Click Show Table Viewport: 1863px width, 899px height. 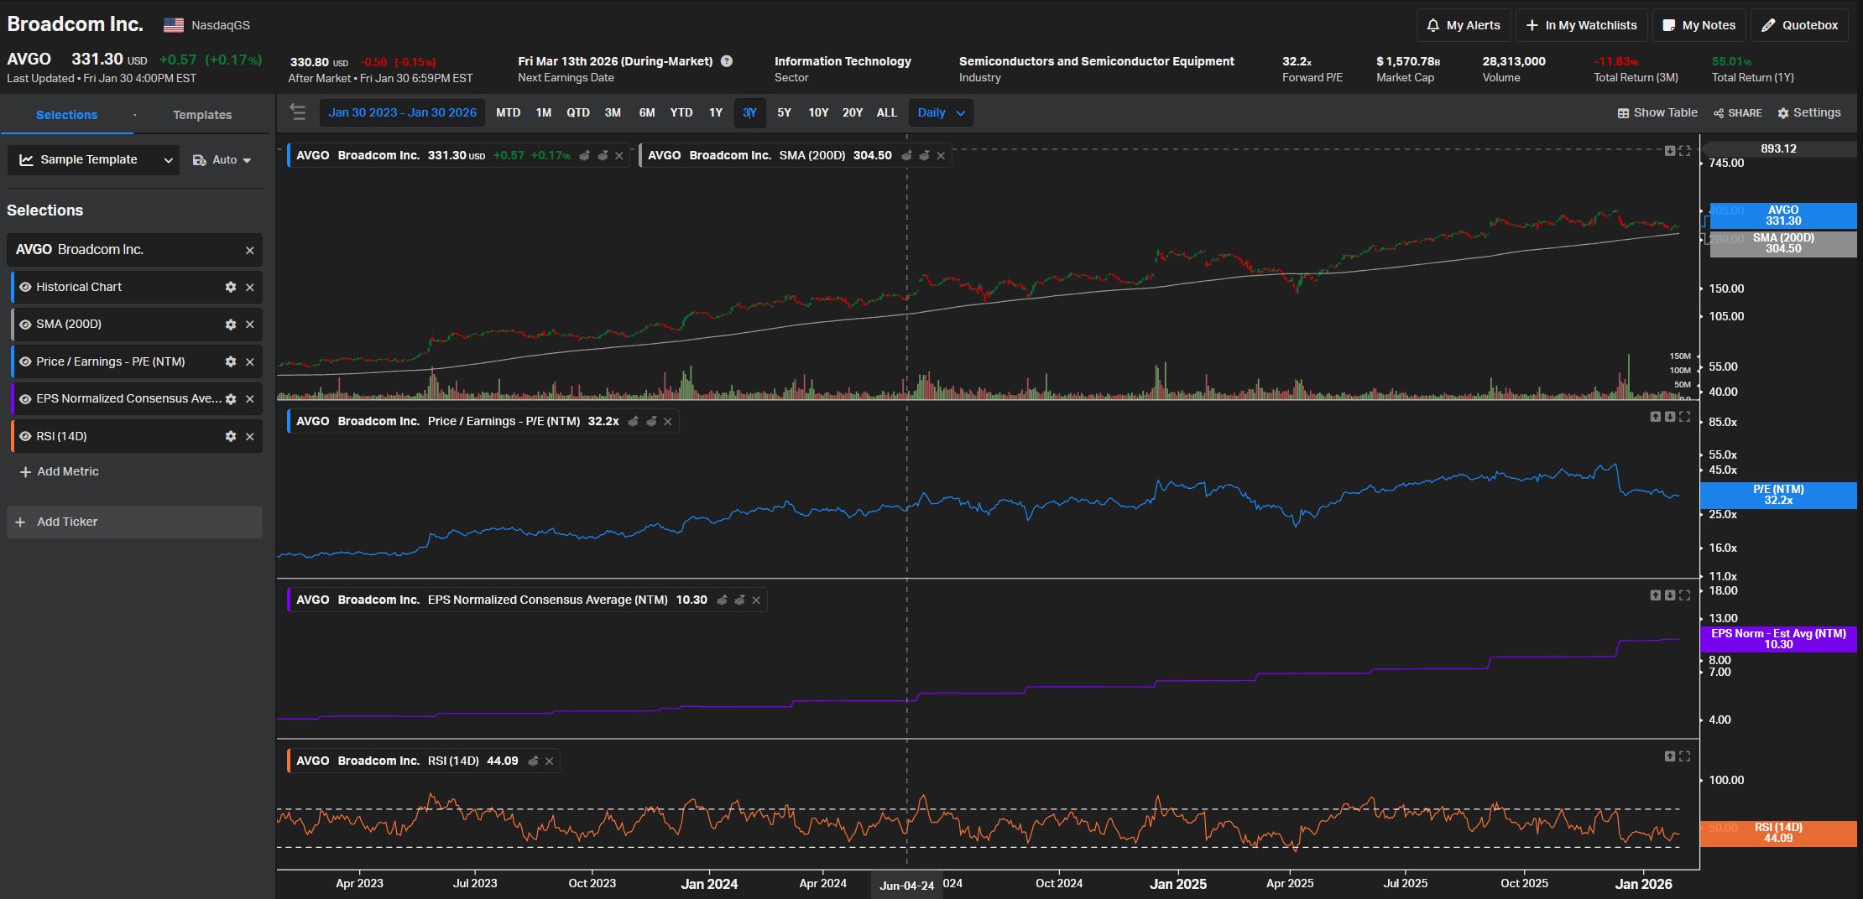(x=1657, y=112)
